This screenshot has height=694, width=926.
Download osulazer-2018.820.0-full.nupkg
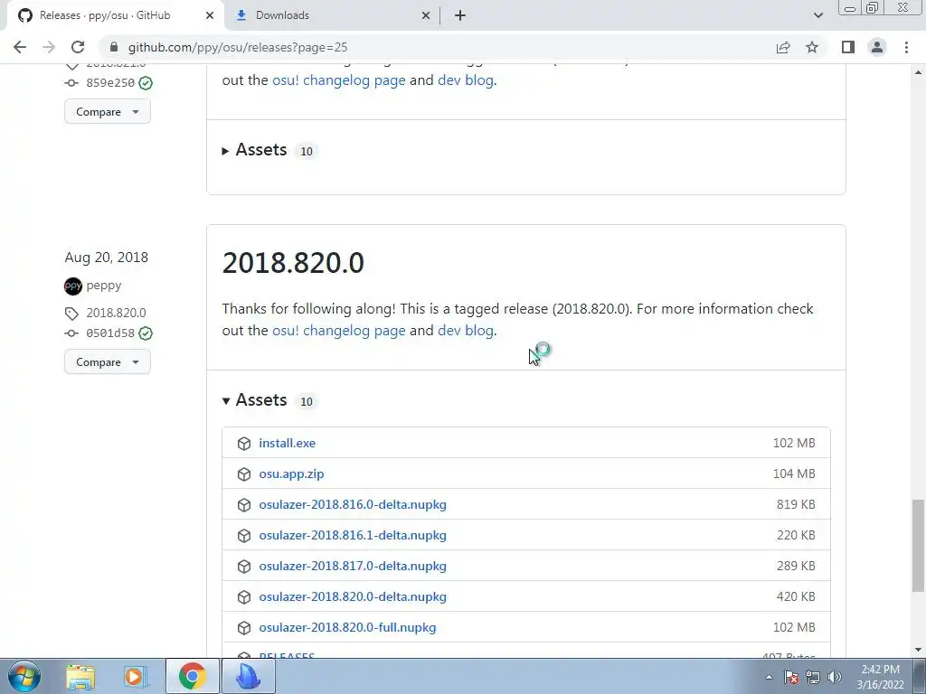pos(347,627)
